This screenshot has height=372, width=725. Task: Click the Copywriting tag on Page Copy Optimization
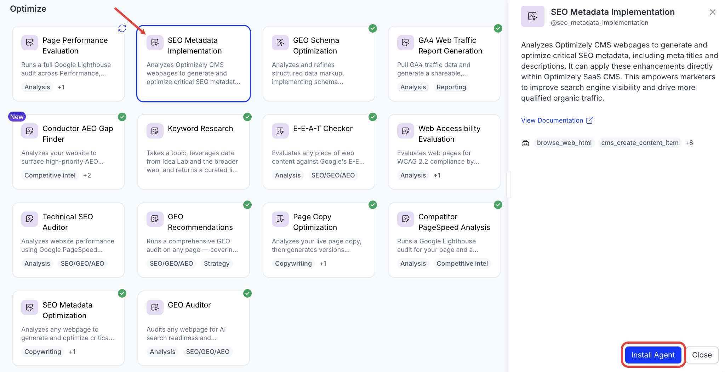pos(293,264)
